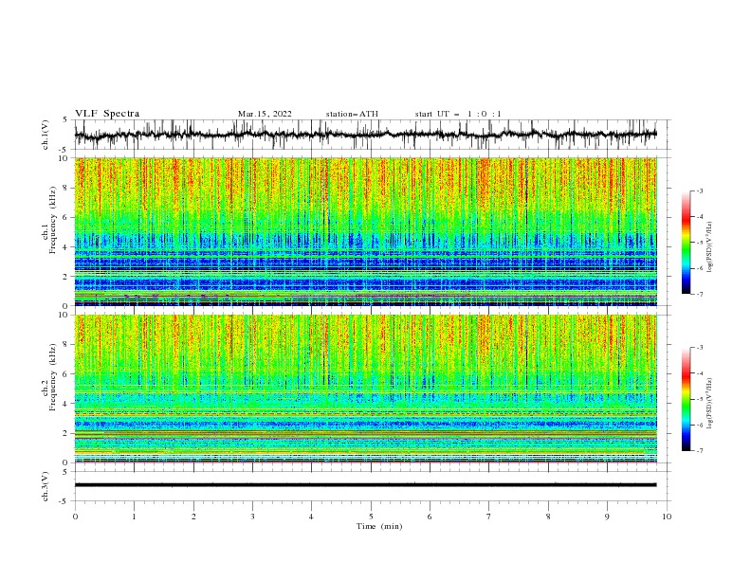751x580 pixels.
Task: Click the "5" tick on the time axis
Action: (371, 517)
